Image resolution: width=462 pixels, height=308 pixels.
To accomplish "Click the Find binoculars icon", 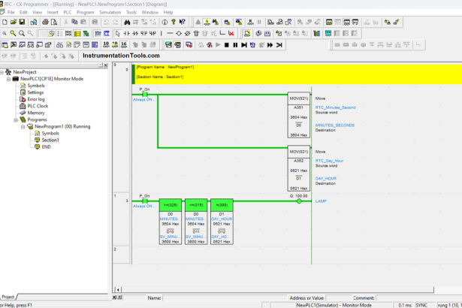I will coord(127,23).
